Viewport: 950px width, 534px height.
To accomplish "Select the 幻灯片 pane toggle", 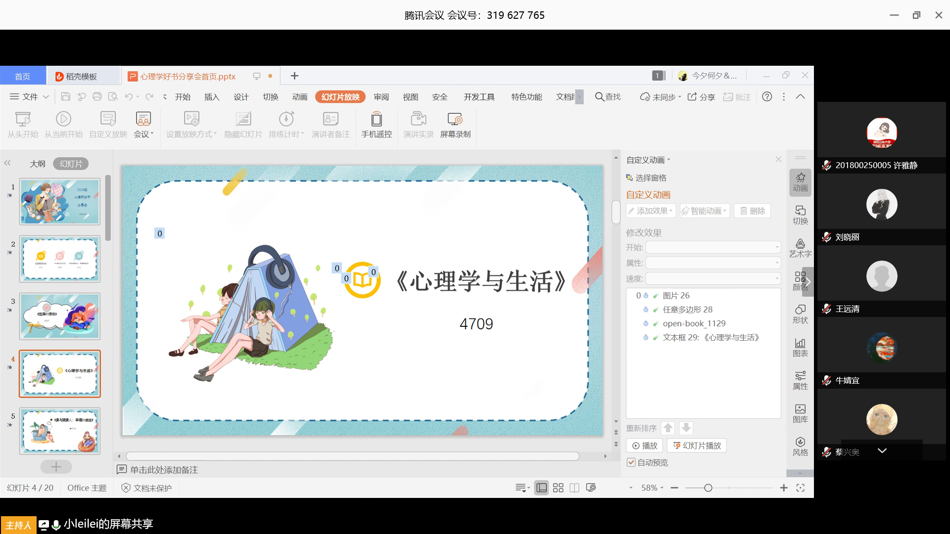I will [71, 164].
